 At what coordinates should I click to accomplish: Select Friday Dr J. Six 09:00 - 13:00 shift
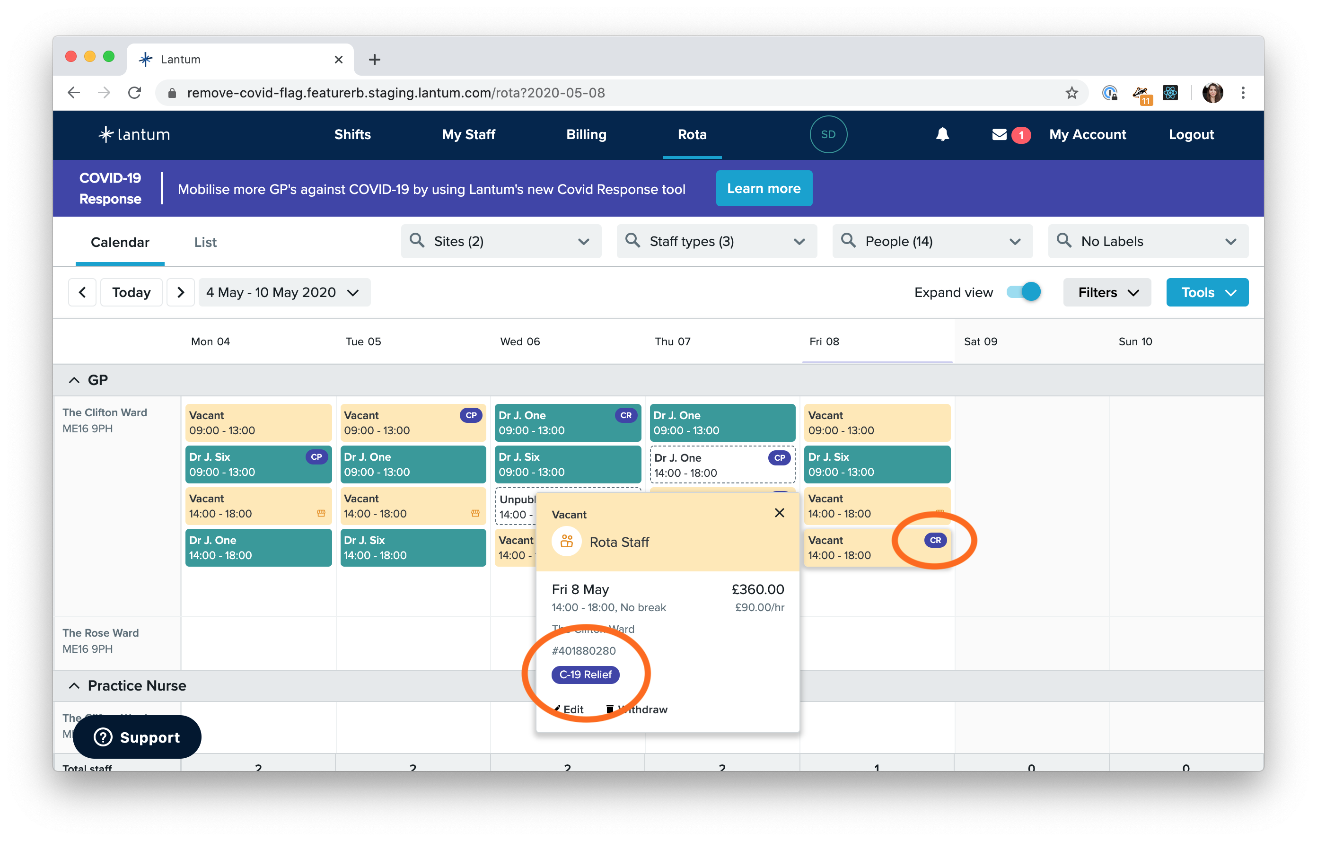point(877,464)
